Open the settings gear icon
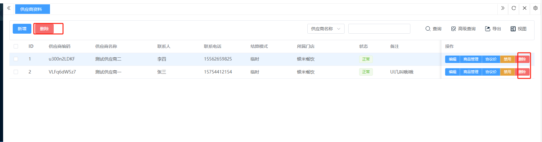 coord(535,8)
